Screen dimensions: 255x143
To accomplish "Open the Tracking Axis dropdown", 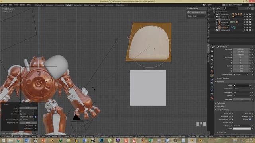I will pyautogui.click(x=242, y=93).
